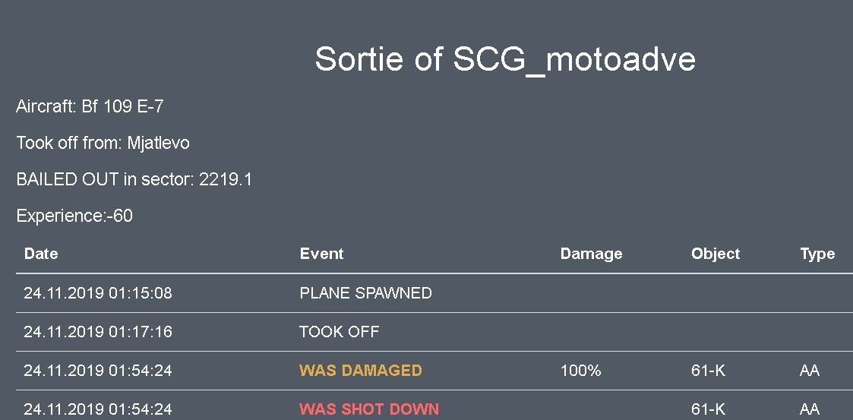Open the red WAS SHOT DOWN event

[369, 409]
